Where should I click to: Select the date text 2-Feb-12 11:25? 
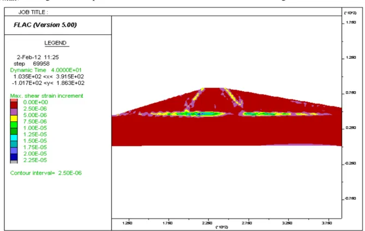[x=38, y=57]
